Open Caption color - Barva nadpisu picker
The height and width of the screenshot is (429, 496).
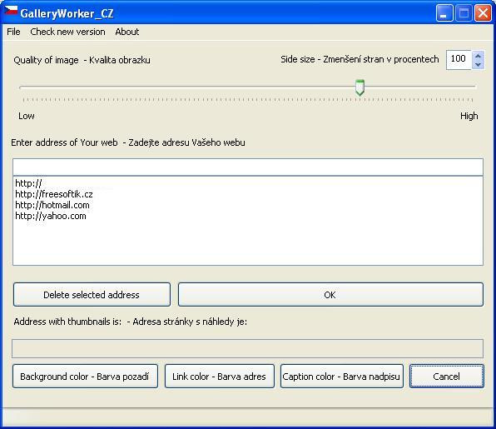coord(342,377)
